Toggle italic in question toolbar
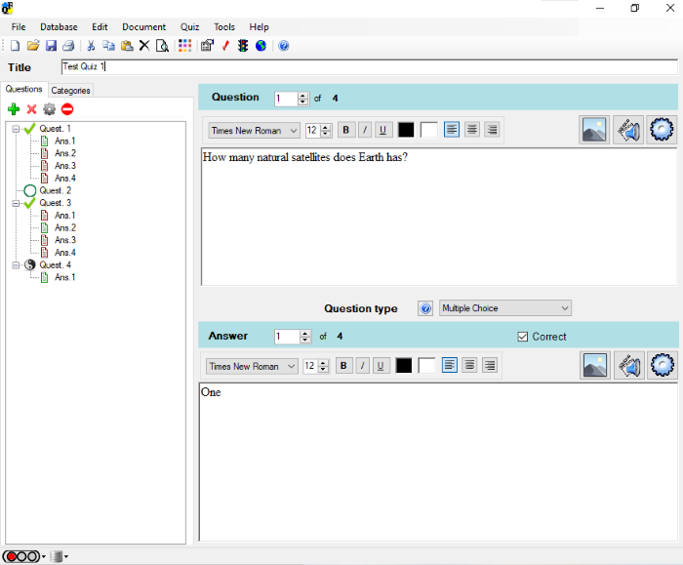This screenshot has height=565, width=683. (365, 130)
